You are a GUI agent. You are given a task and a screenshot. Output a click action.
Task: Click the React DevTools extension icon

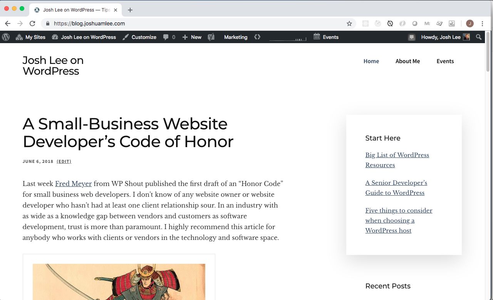[366, 23]
